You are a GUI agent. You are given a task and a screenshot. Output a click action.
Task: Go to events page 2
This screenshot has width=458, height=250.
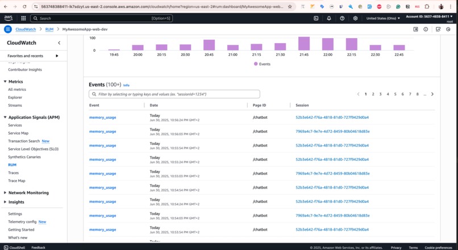[x=373, y=94]
